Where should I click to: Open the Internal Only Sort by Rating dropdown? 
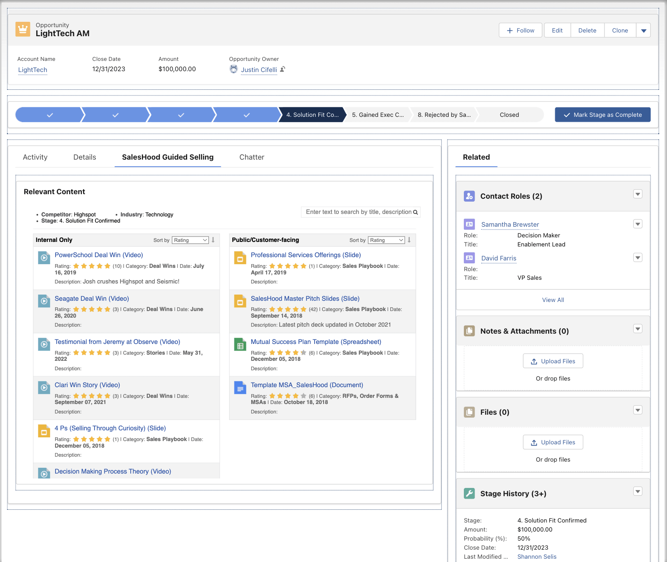coord(190,240)
